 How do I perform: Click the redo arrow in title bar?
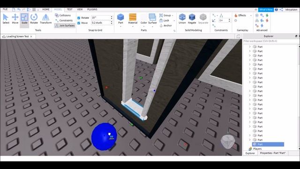click(x=23, y=9)
